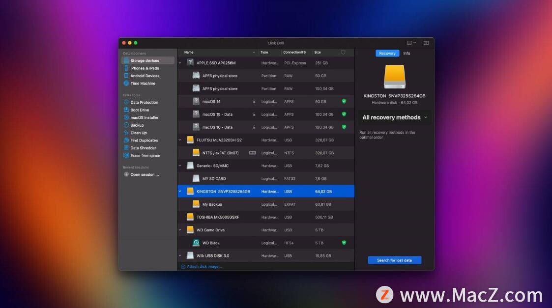Toggle the side panel layout icon
Viewport: 552px width, 308px height.
click(x=426, y=43)
